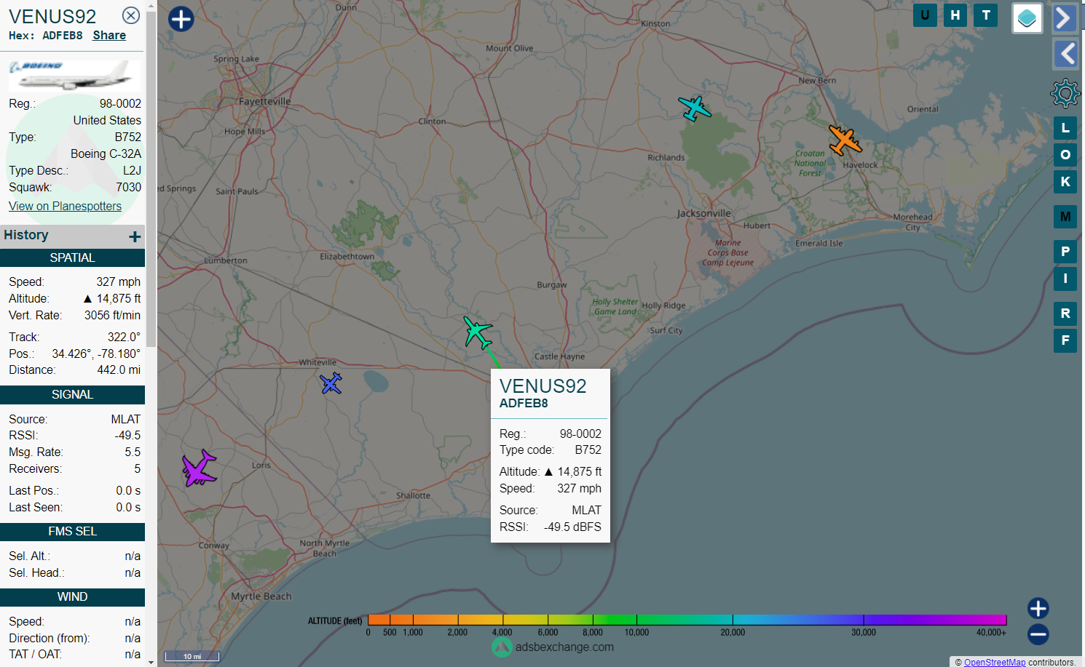Click the speed value 327 mph in sidebar
This screenshot has width=1085, height=667.
pyautogui.click(x=118, y=281)
